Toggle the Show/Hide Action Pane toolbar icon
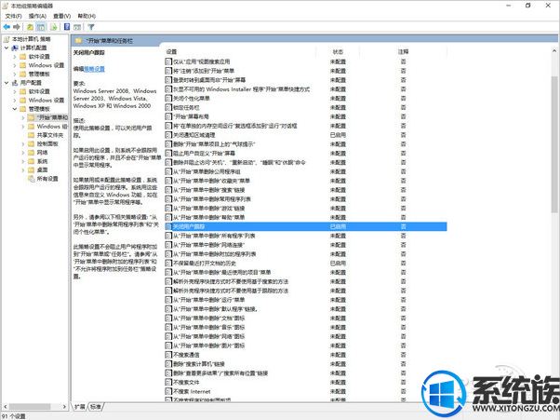560x420 pixels. click(77, 27)
